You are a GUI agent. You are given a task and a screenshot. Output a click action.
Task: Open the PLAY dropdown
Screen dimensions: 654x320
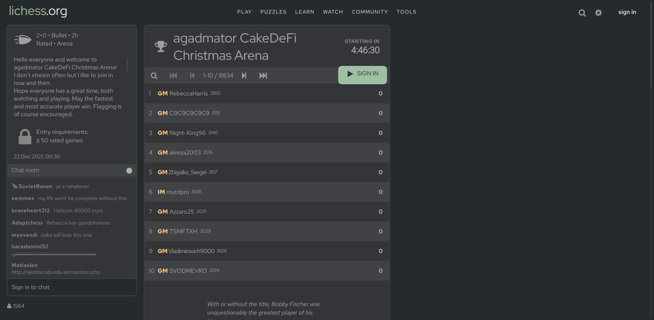(x=244, y=12)
